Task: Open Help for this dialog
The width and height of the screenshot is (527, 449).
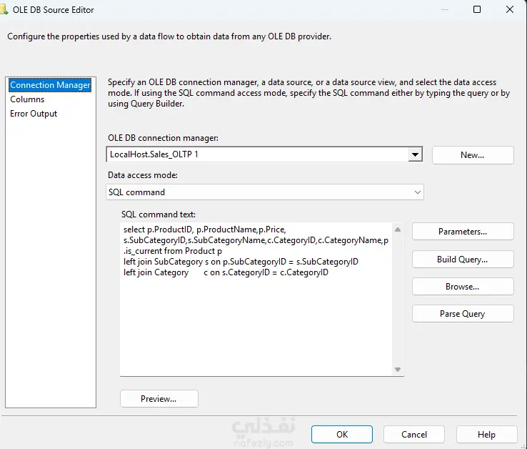Action: 486,435
